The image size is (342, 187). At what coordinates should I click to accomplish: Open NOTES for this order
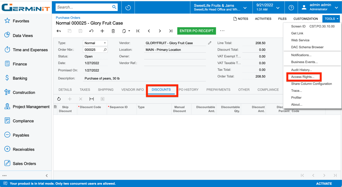click(241, 19)
